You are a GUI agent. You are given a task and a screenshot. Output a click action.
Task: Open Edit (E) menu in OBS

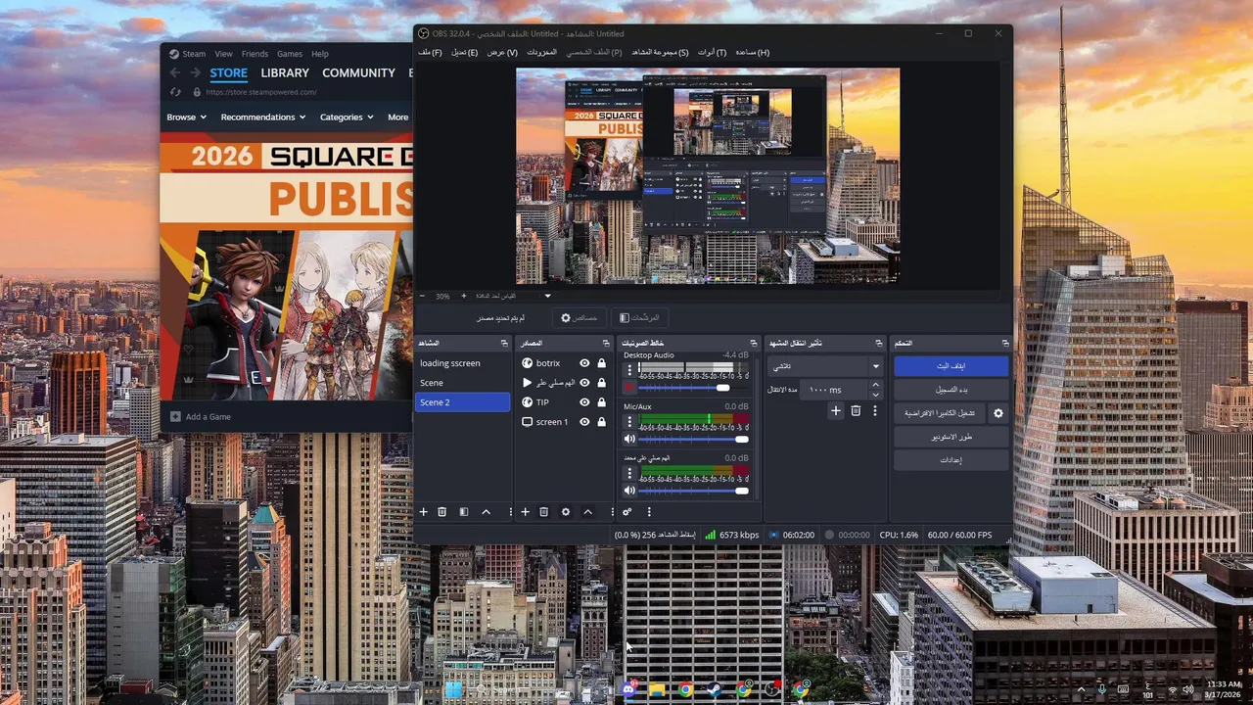464,52
